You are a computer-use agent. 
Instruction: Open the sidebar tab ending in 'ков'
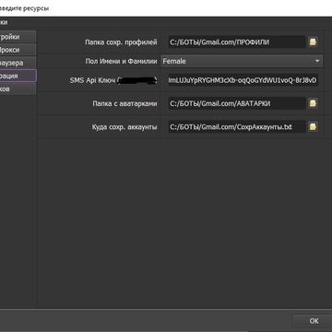pyautogui.click(x=18, y=89)
